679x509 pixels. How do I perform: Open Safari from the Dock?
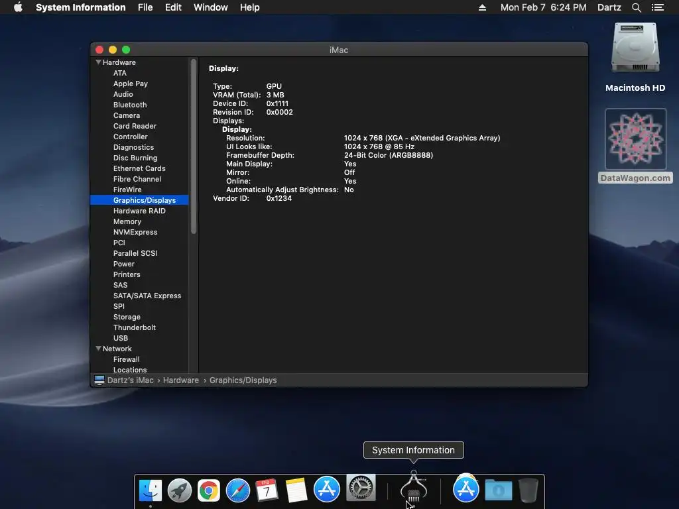pyautogui.click(x=238, y=490)
